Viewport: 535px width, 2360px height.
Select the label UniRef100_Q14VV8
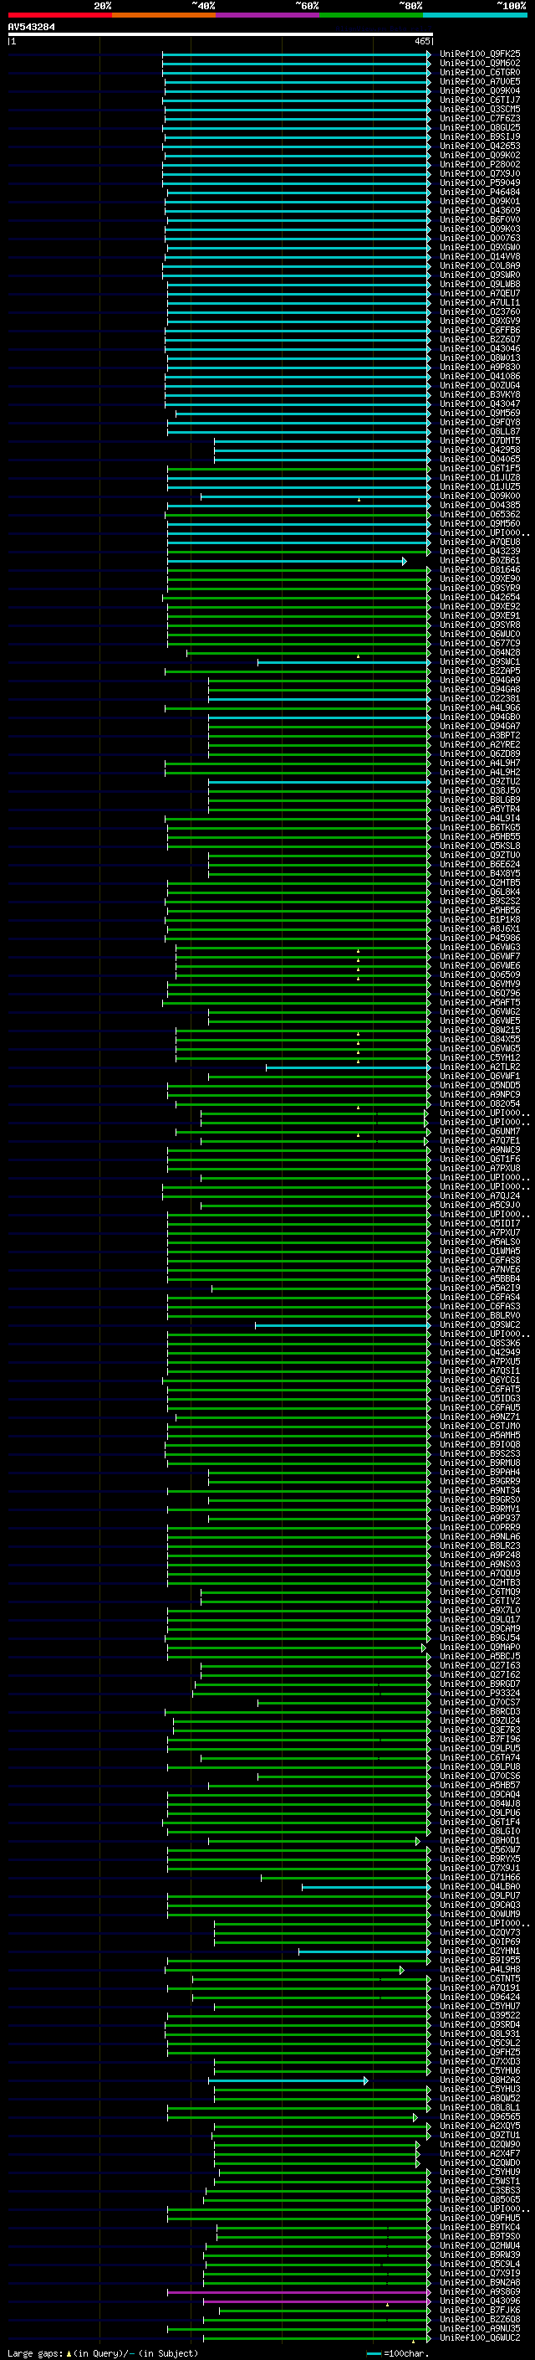[480, 256]
